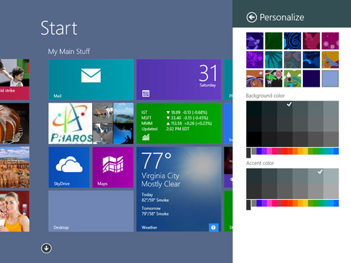Image resolution: width=351 pixels, height=263 pixels.
Task: Open the Calendar tile showing 31 Saturday
Action: point(178,80)
